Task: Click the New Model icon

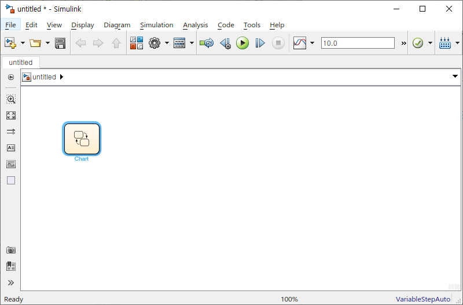Action: pos(10,43)
